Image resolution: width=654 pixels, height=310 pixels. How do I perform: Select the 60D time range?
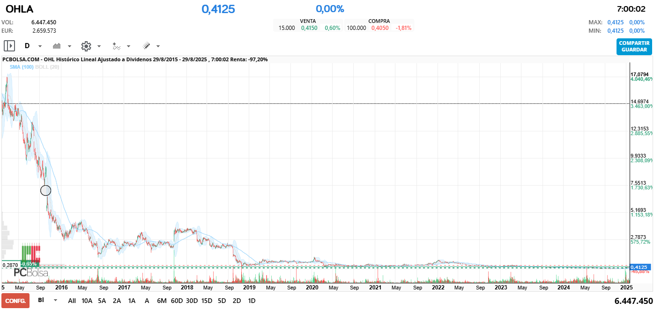point(177,301)
